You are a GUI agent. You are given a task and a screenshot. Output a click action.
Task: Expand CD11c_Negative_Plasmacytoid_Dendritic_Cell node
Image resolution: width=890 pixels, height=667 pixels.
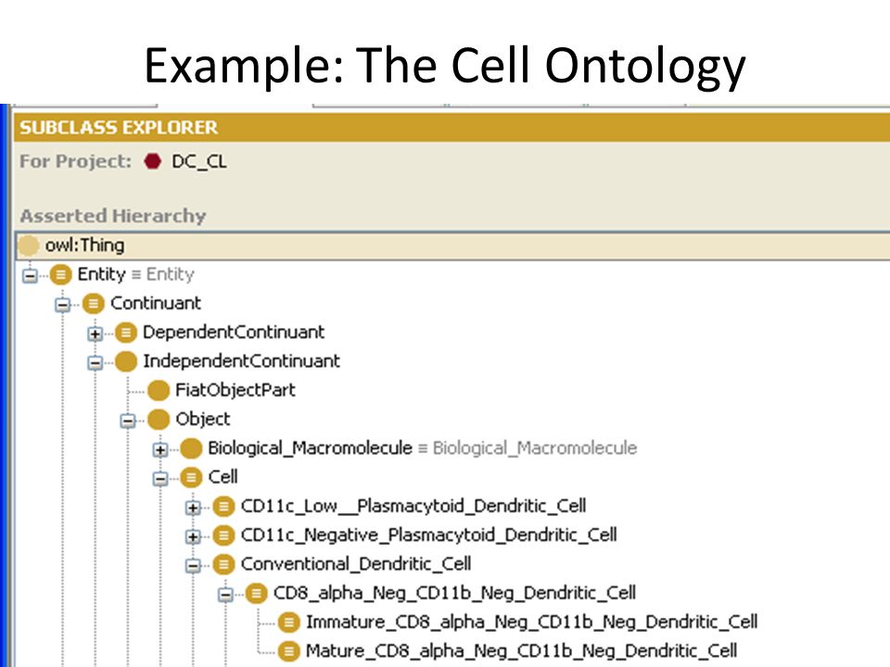coord(193,536)
